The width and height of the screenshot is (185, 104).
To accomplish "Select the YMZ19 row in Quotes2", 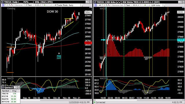I will coord(9,94).
